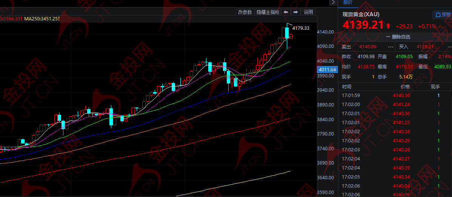
Task: Remove from watchlist via 删除自选
Action: [398, 37]
